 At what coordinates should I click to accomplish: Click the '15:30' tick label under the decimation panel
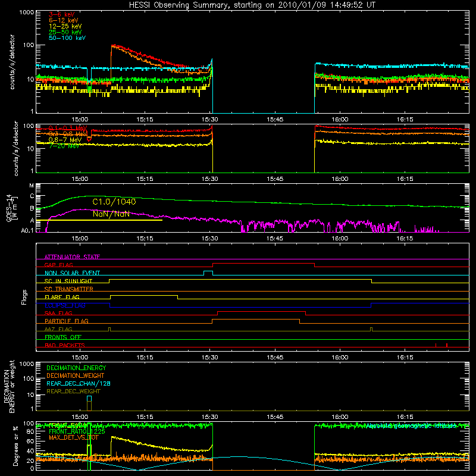pos(210,417)
